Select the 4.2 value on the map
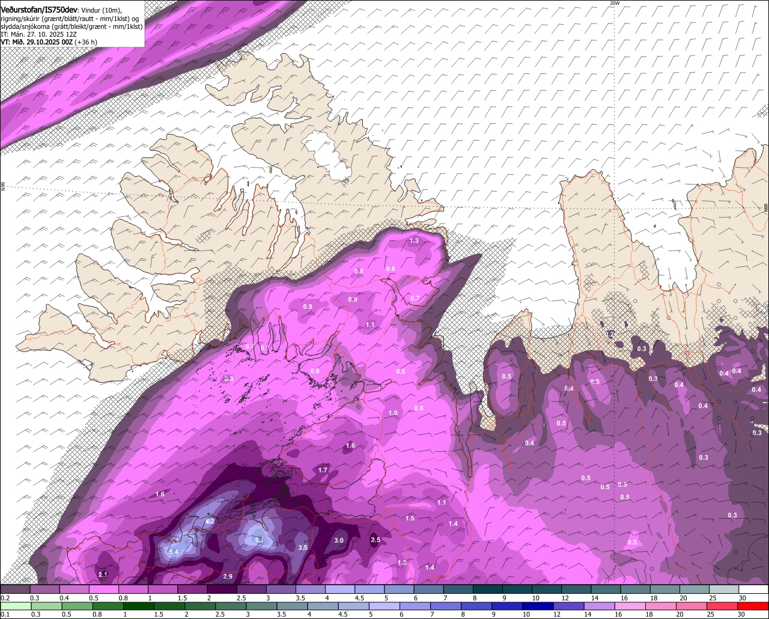This screenshot has width=769, height=619. point(210,521)
